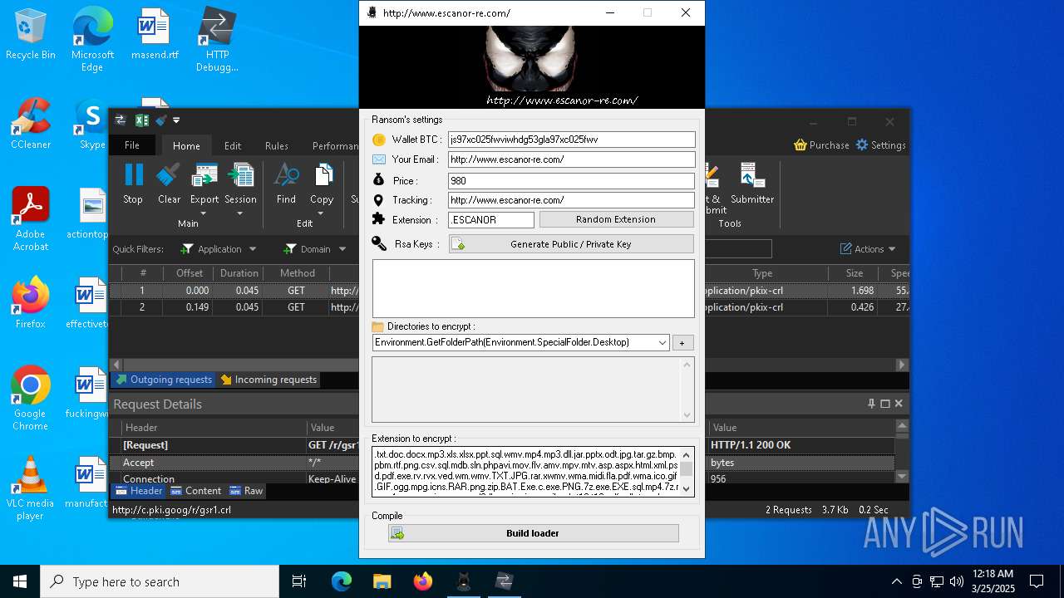
Task: Expand the Application quick filter dropdown
Action: point(253,249)
